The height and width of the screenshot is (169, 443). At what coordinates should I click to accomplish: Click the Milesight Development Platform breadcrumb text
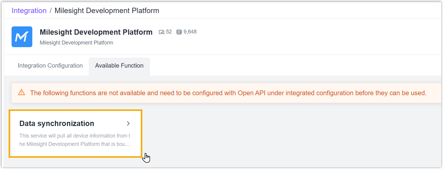(107, 11)
